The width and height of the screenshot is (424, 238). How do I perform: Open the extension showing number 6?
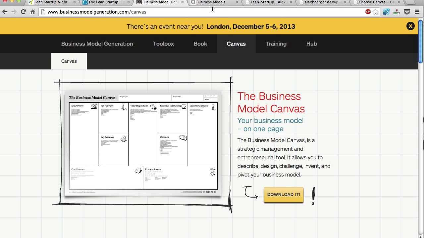[x=397, y=12]
